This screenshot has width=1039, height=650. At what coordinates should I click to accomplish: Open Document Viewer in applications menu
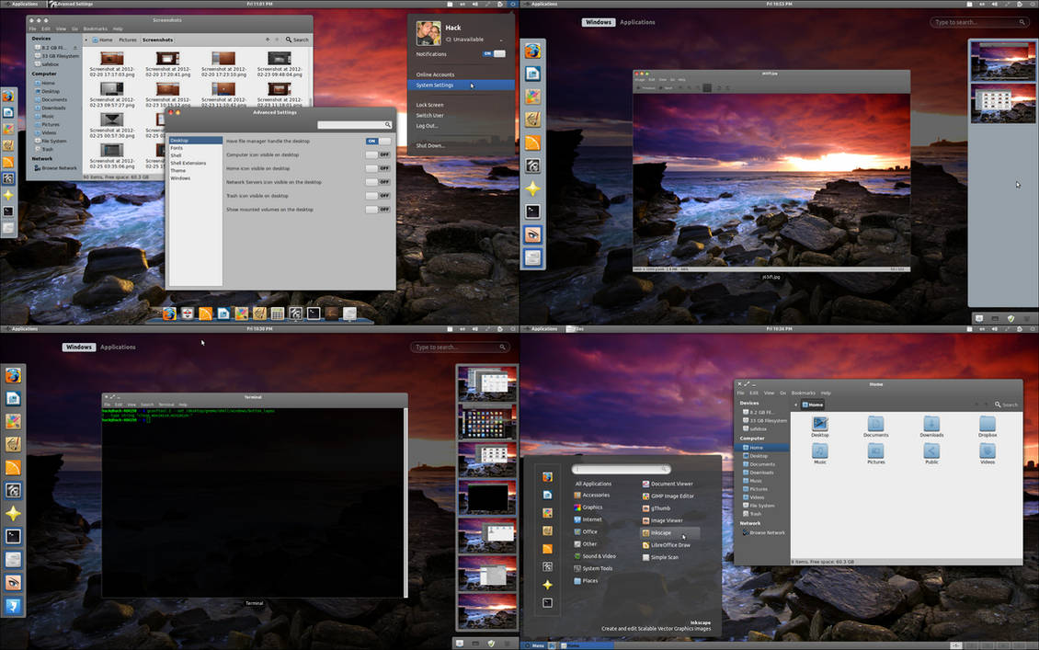[668, 484]
